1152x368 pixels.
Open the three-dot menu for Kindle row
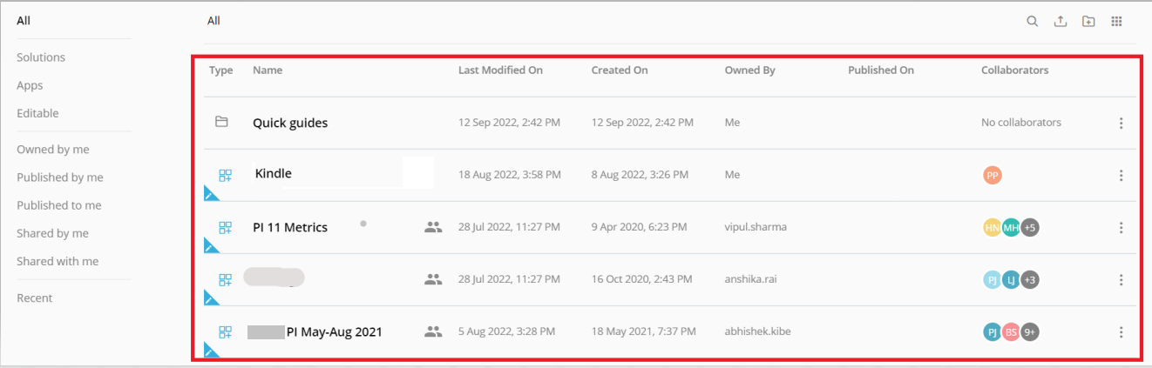coord(1122,175)
